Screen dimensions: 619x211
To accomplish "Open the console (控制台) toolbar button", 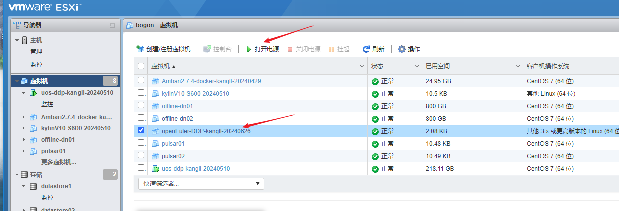I will click(x=217, y=49).
